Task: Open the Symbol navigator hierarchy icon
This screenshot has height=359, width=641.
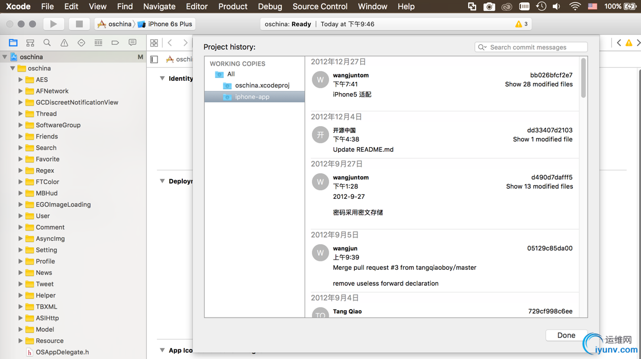Action: tap(30, 43)
